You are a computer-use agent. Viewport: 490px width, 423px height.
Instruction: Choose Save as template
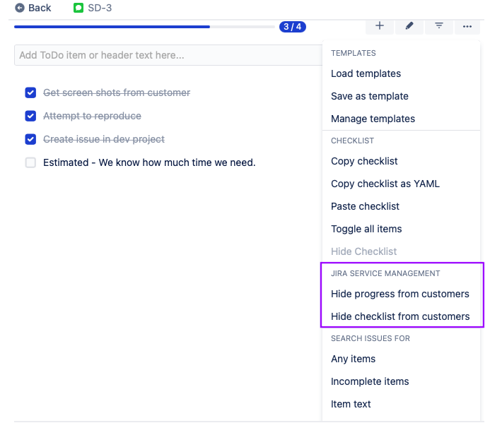tap(369, 96)
